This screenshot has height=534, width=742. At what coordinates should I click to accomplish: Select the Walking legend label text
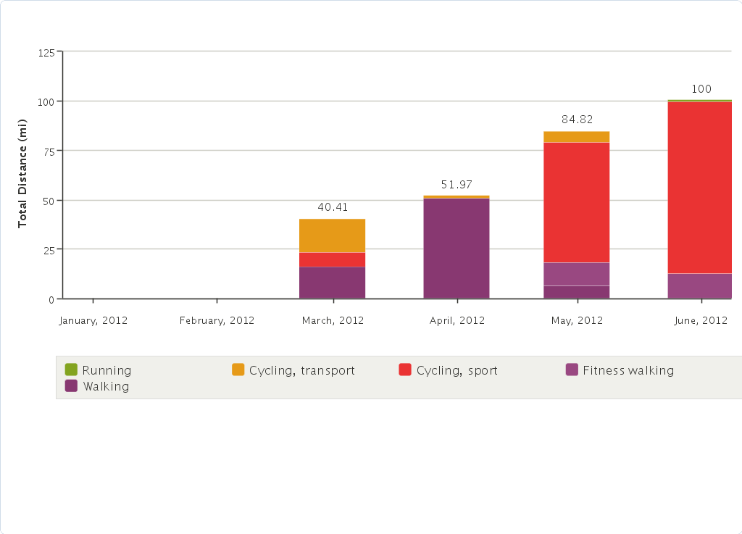tap(107, 387)
